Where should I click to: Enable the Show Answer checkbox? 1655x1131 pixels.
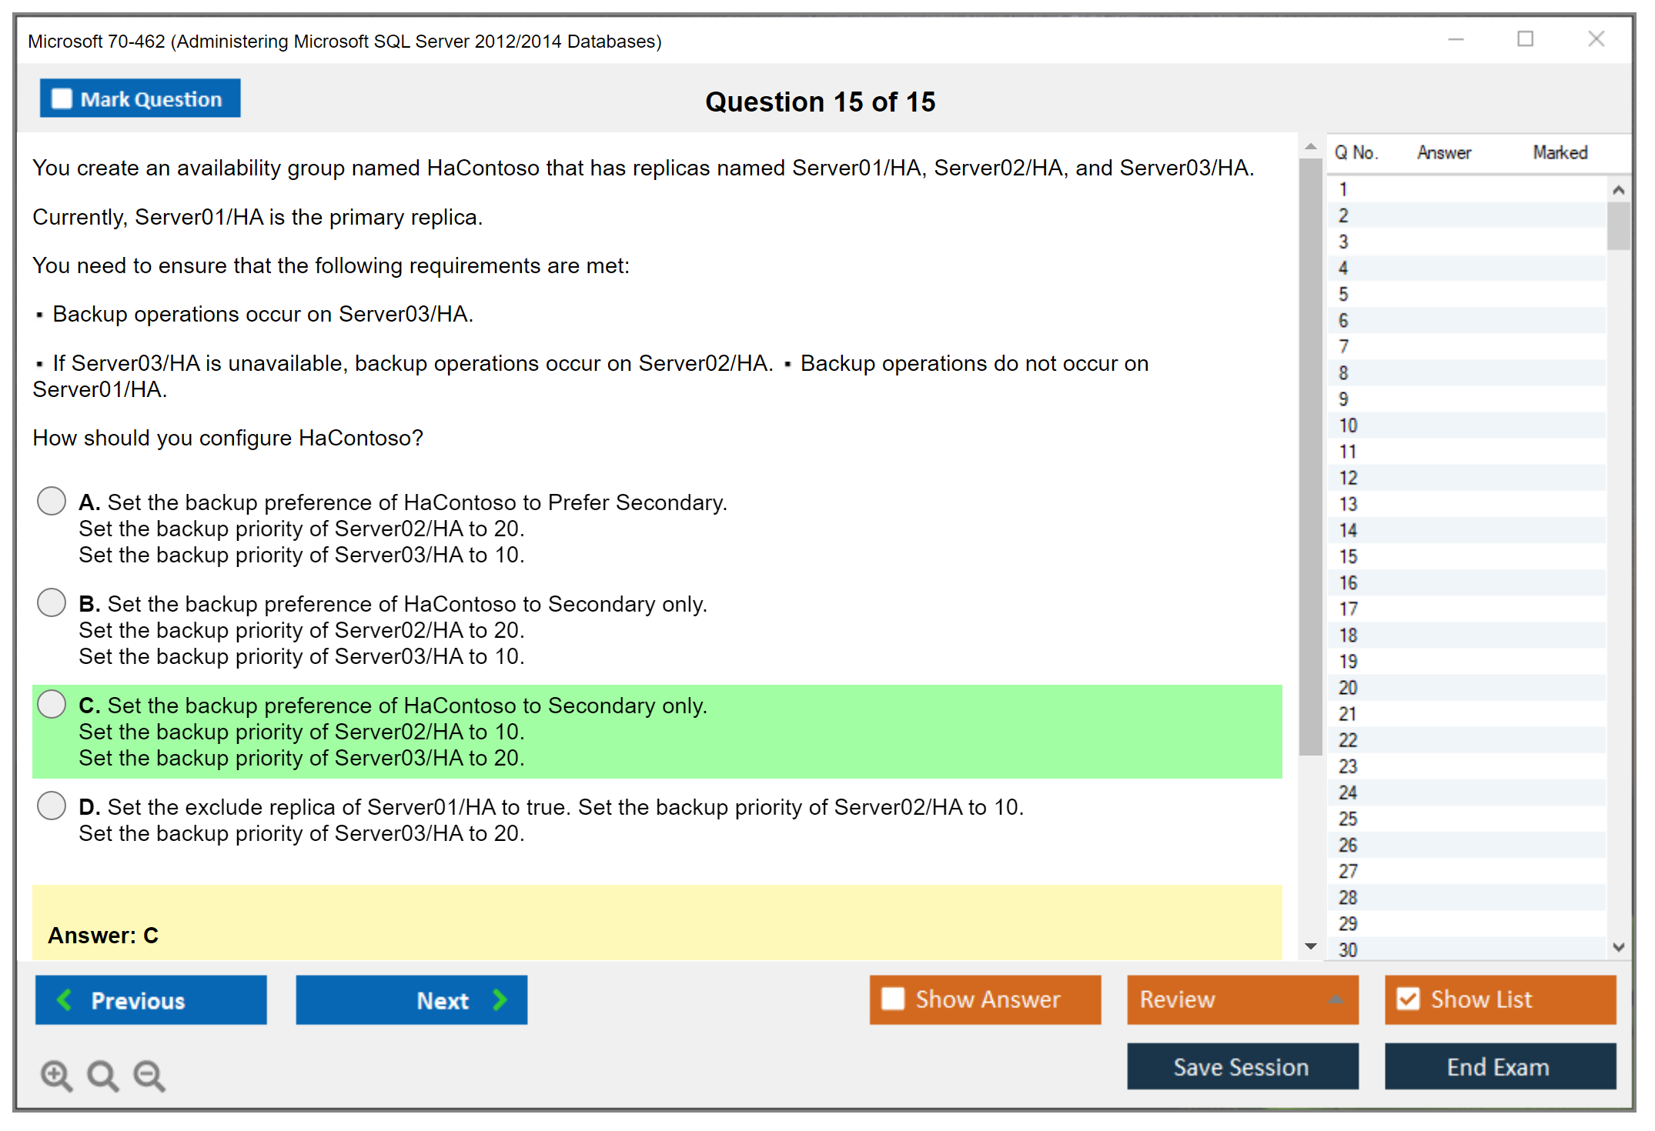pyautogui.click(x=893, y=999)
